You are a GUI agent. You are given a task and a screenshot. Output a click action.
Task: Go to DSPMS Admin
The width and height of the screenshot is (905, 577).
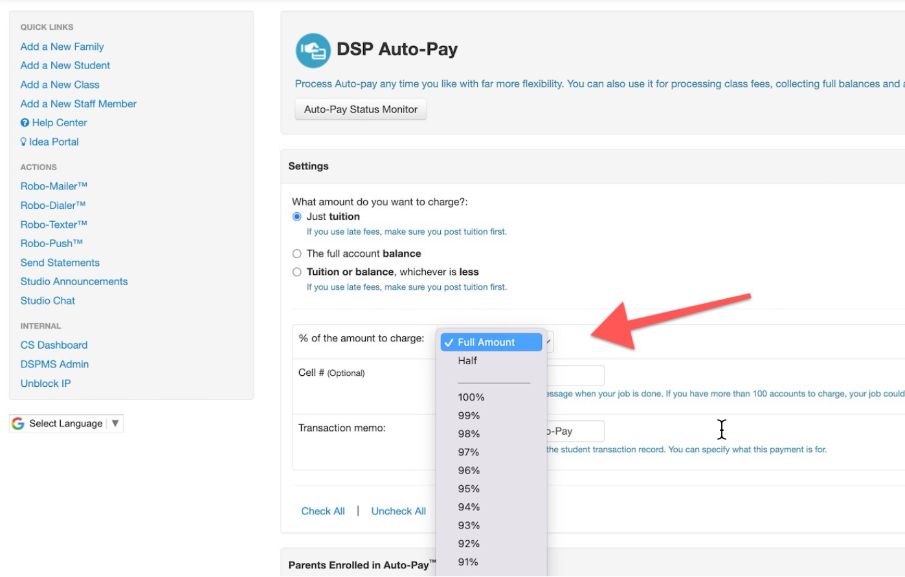pyautogui.click(x=55, y=364)
